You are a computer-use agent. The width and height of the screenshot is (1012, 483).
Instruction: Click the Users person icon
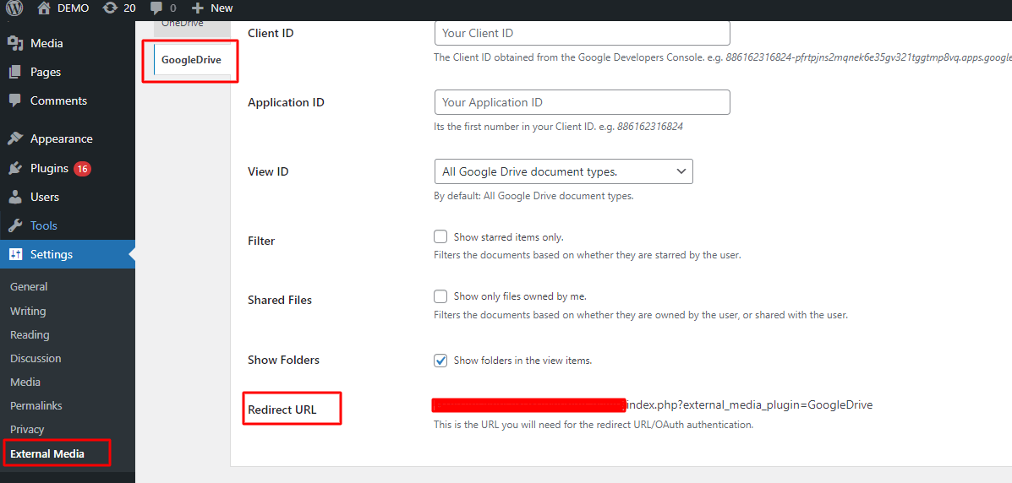(x=15, y=197)
